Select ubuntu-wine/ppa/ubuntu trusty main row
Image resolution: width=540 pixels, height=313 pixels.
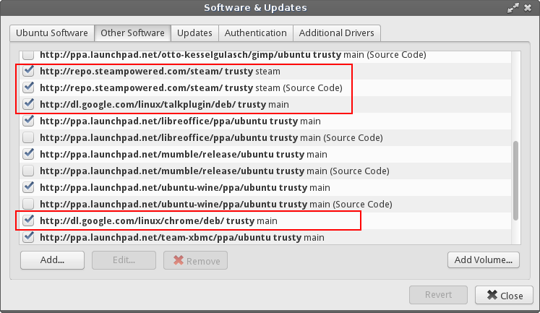point(265,188)
